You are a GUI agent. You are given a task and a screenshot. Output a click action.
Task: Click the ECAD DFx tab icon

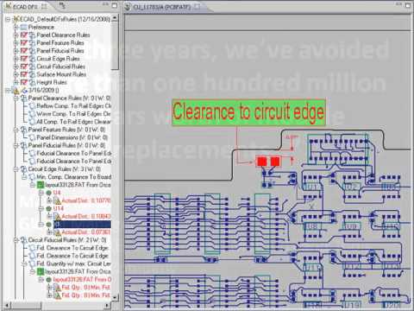(x=9, y=6)
